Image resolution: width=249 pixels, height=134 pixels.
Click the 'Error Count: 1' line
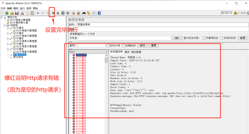tap(119, 87)
